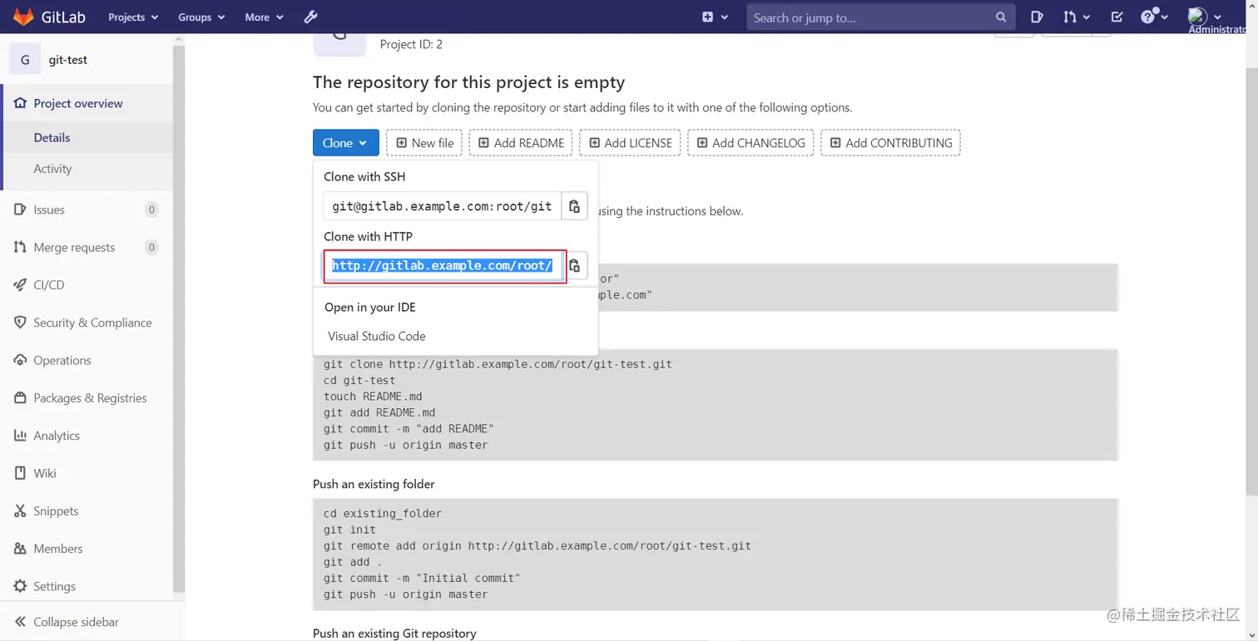The width and height of the screenshot is (1258, 641).
Task: Expand the Projects dropdown menu
Action: click(133, 17)
